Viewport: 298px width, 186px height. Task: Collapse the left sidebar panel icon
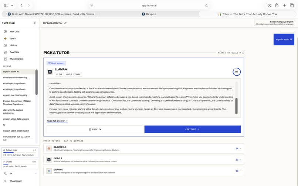pyautogui.click(x=35, y=23)
